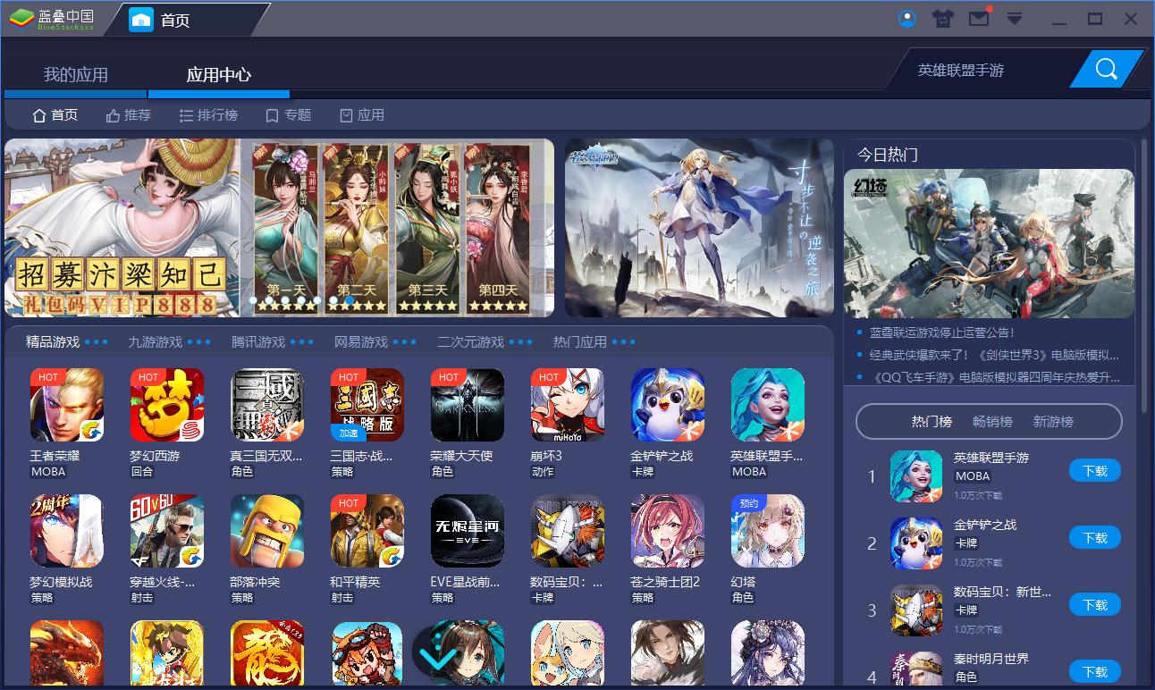Open the skin theme shirt icon
This screenshot has height=690, width=1155.
[943, 19]
